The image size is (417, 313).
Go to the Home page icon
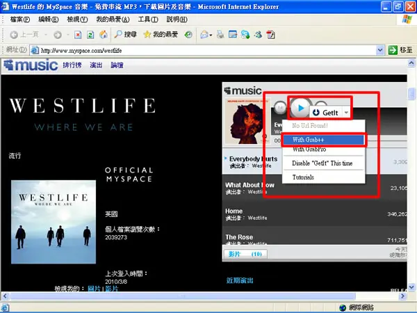coord(104,34)
